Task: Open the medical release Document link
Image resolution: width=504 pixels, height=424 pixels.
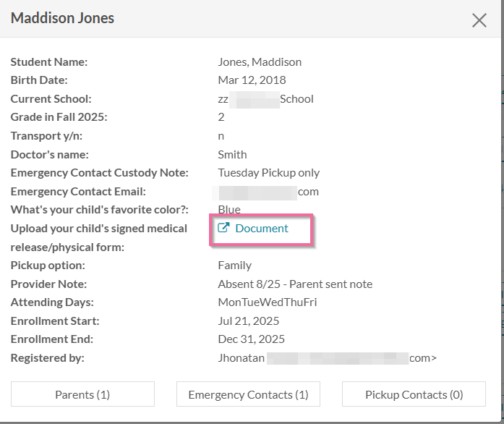Action: (262, 229)
